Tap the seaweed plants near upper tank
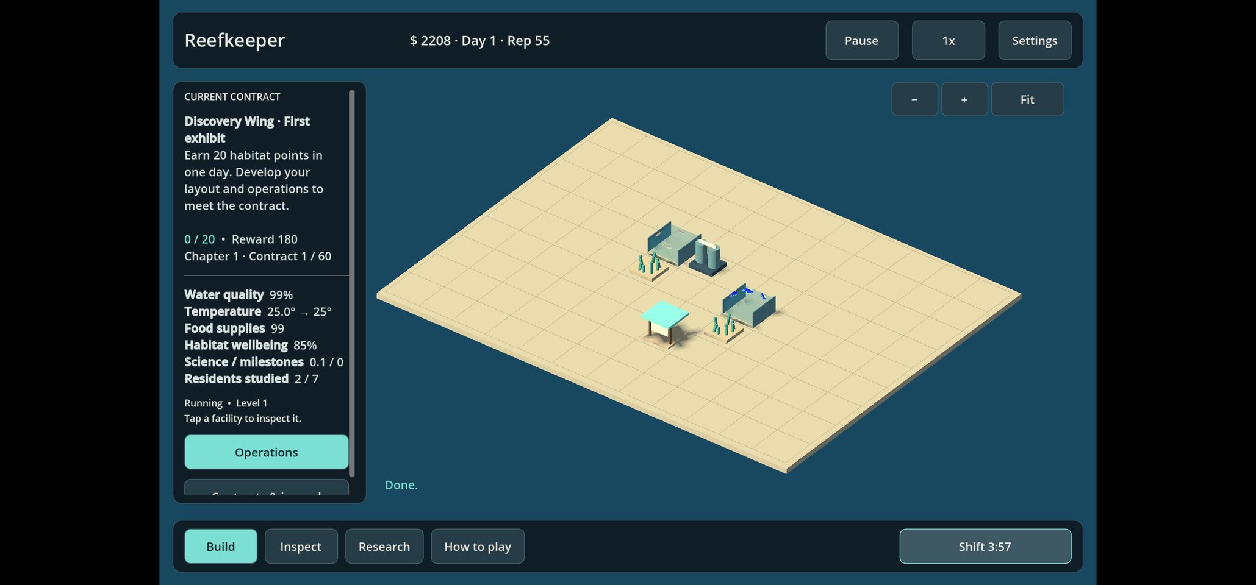The image size is (1256, 585). (648, 266)
